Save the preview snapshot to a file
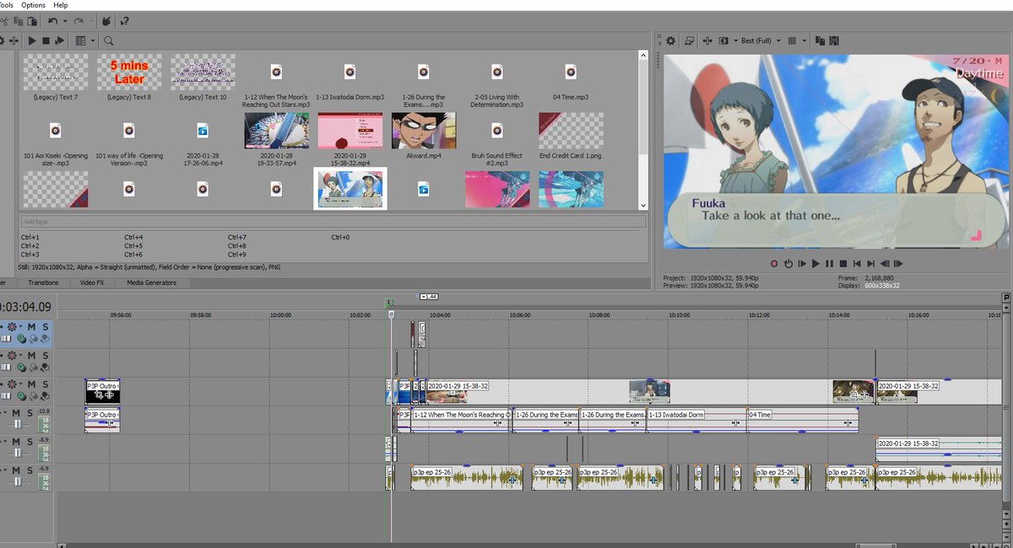 pyautogui.click(x=833, y=40)
